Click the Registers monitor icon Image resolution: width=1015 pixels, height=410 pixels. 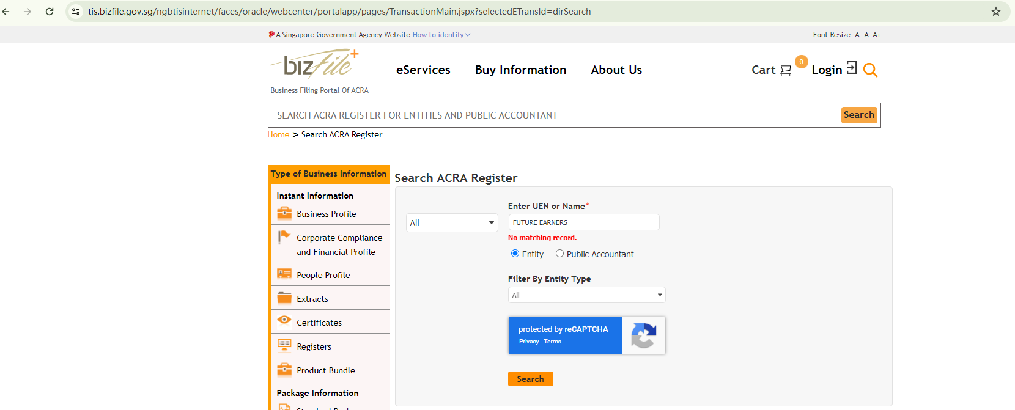pos(284,345)
